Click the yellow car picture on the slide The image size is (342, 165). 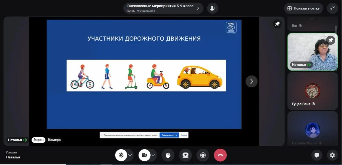click(200, 77)
